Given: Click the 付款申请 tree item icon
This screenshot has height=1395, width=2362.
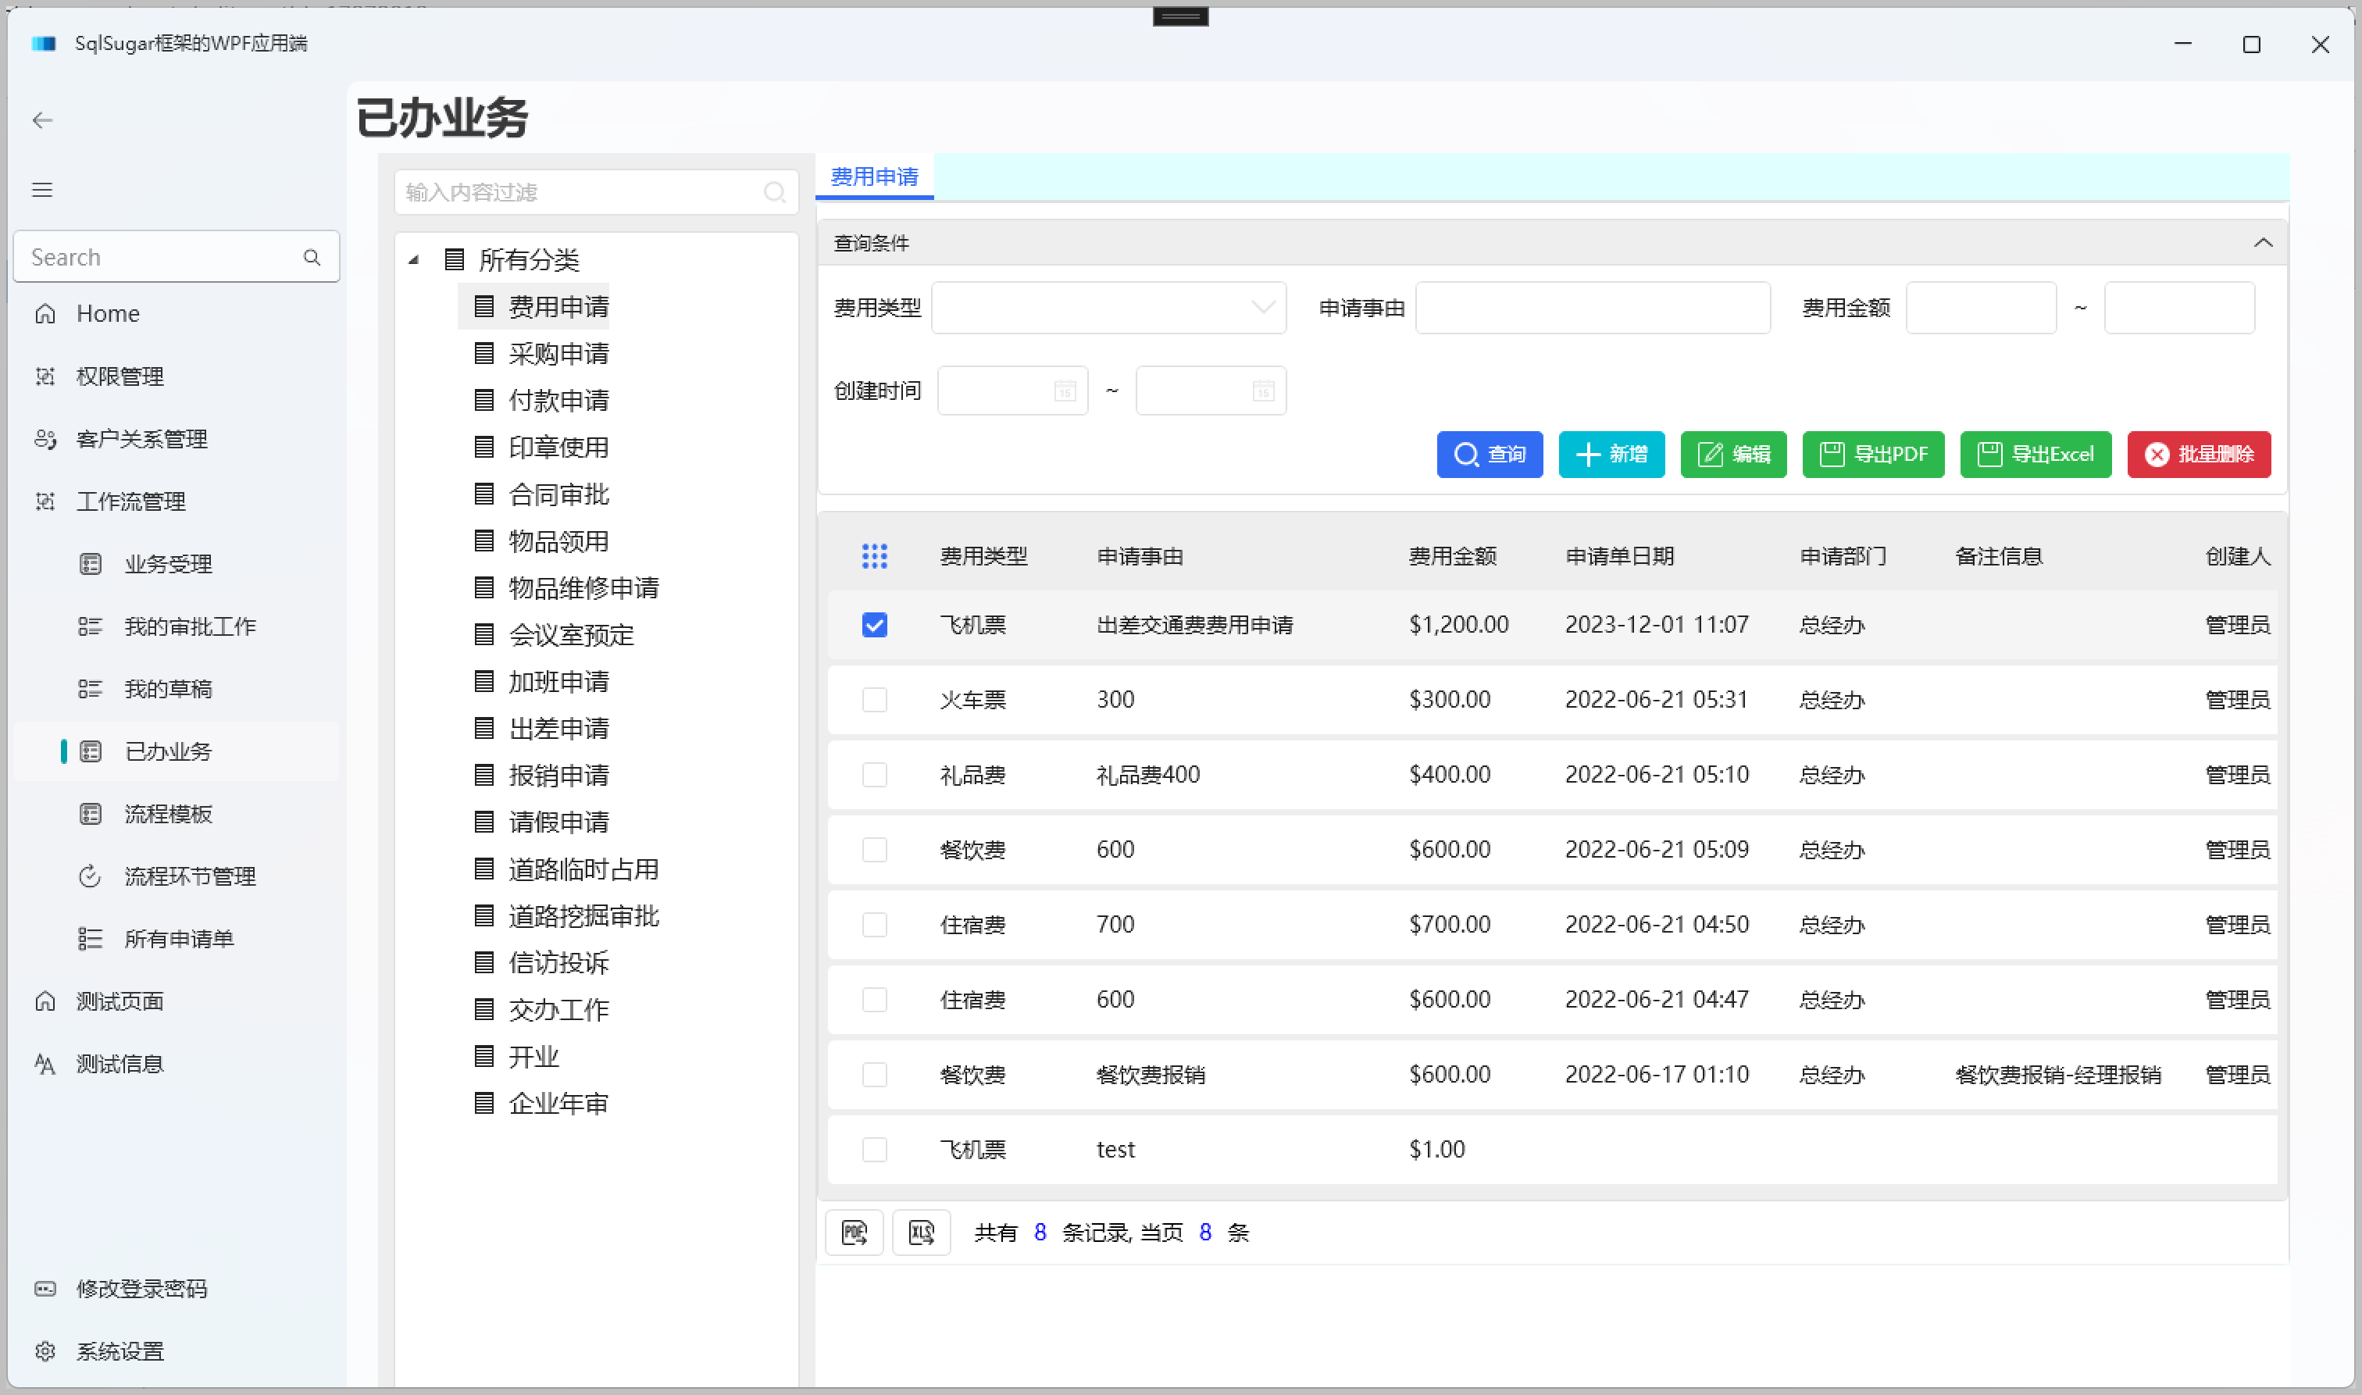Looking at the screenshot, I should coord(484,401).
